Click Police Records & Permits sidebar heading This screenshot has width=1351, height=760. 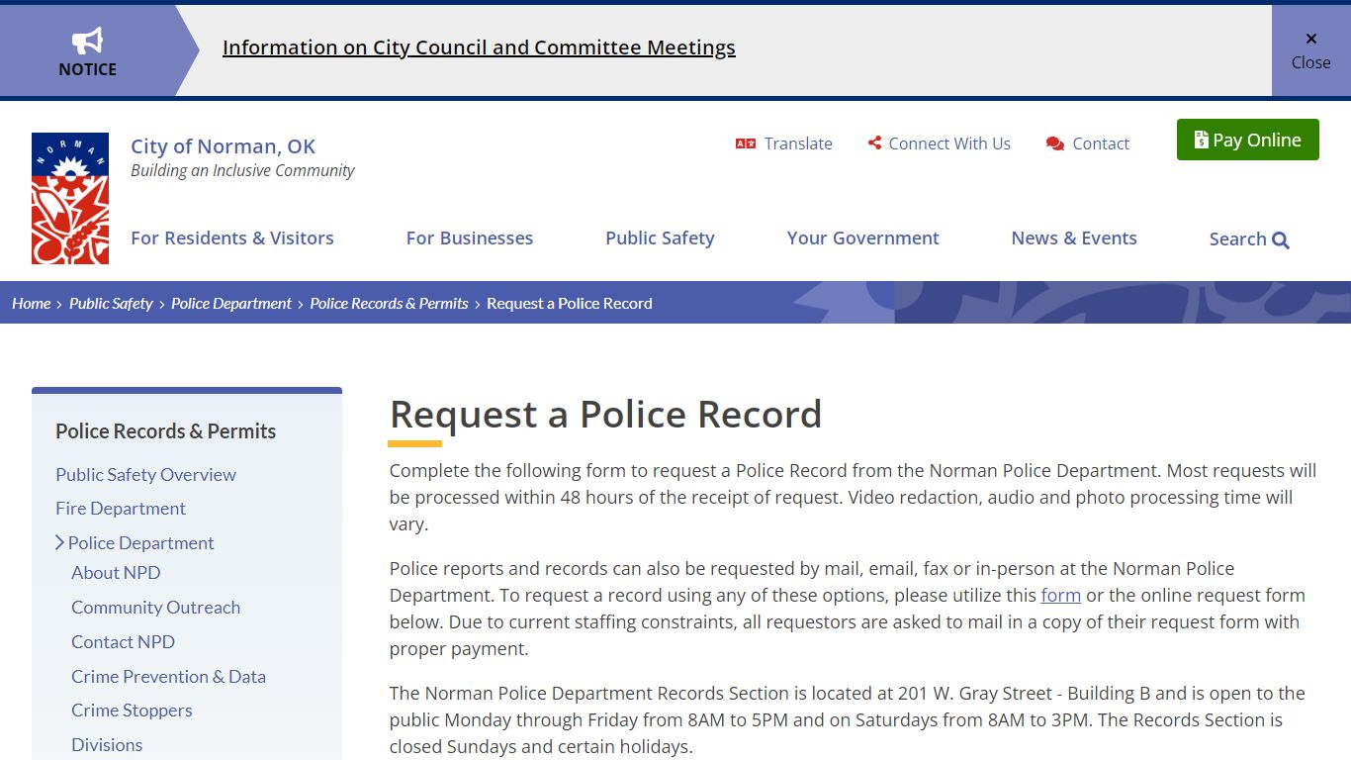165,430
